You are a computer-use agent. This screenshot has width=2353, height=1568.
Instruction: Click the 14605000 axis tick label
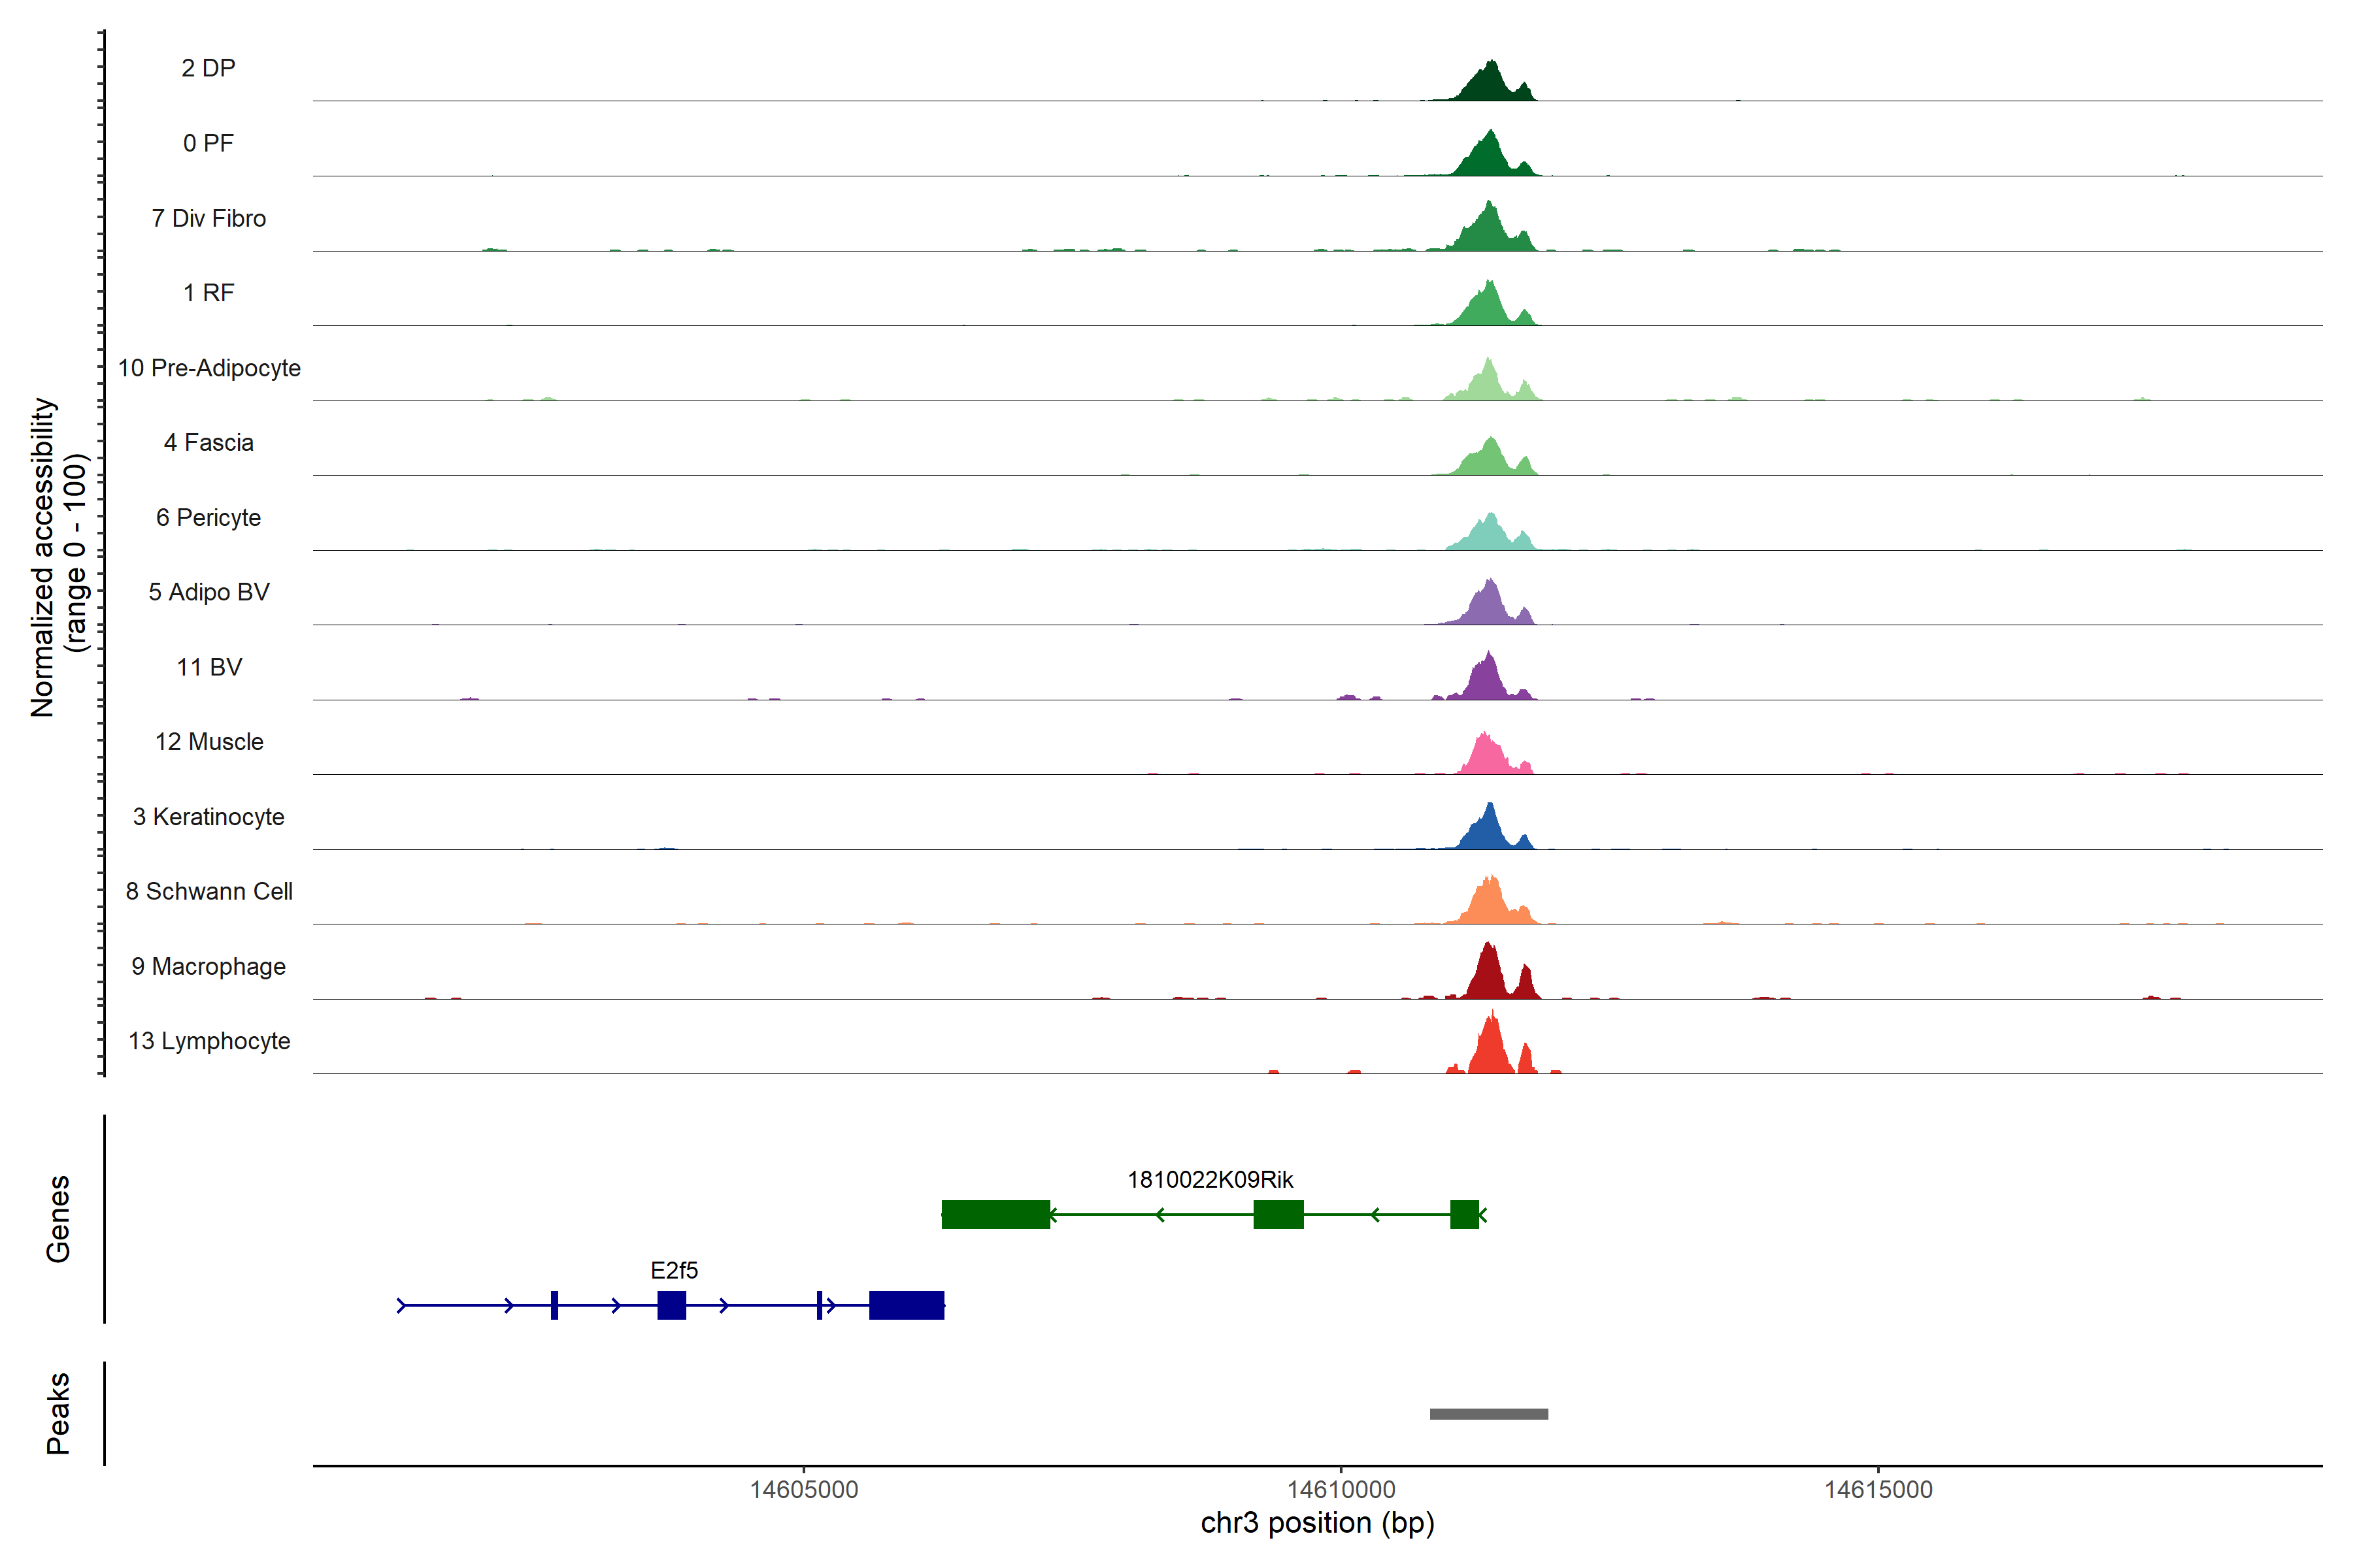pyautogui.click(x=803, y=1489)
